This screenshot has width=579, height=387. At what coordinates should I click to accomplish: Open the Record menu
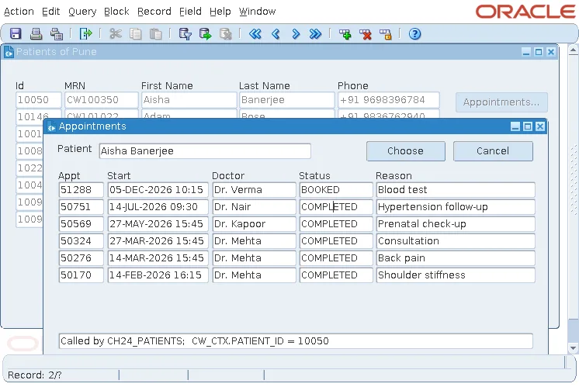[154, 12]
